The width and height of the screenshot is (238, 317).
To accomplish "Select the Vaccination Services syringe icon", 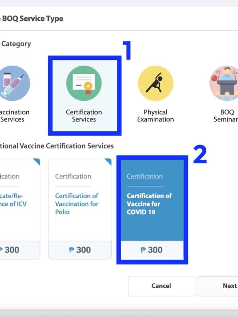I will pos(14,83).
